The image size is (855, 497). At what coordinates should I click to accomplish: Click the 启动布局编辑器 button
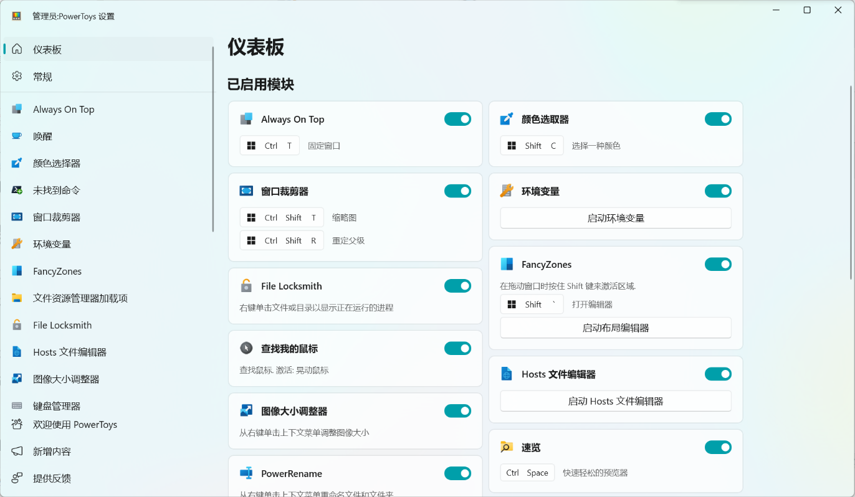616,328
